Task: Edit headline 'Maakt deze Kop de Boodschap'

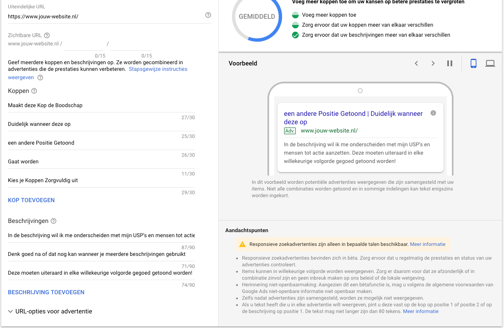Action: [x=101, y=105]
